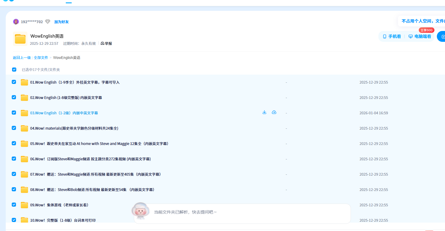The width and height of the screenshot is (445, 231).
Task: Click WowEnglish英语 in the breadcrumb path
Action: click(x=67, y=58)
